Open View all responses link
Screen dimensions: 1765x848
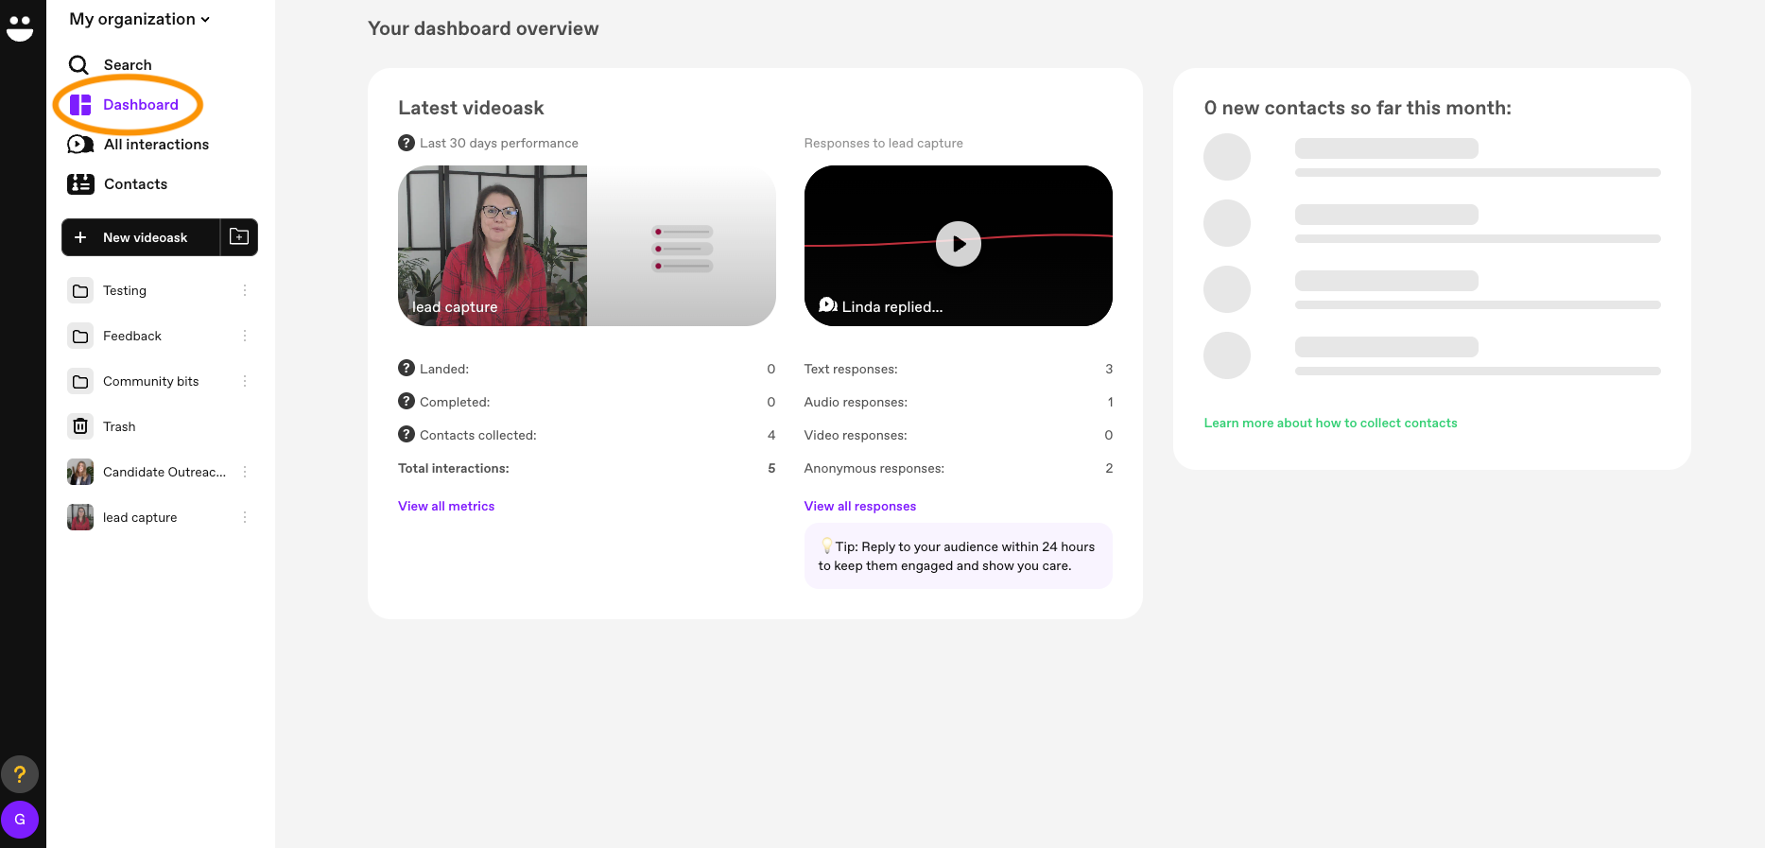[x=860, y=507]
